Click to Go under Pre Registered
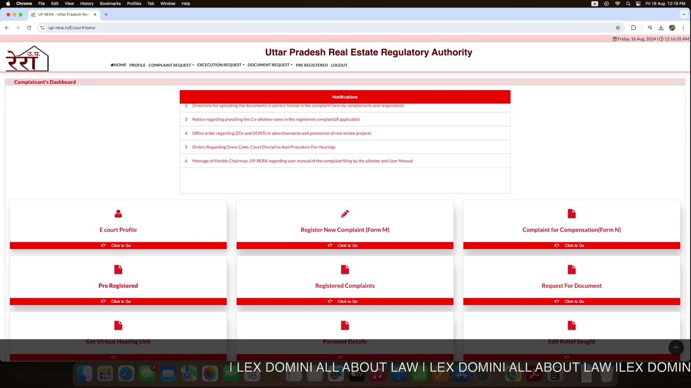Viewport: 691px width, 388px height. tap(118, 302)
